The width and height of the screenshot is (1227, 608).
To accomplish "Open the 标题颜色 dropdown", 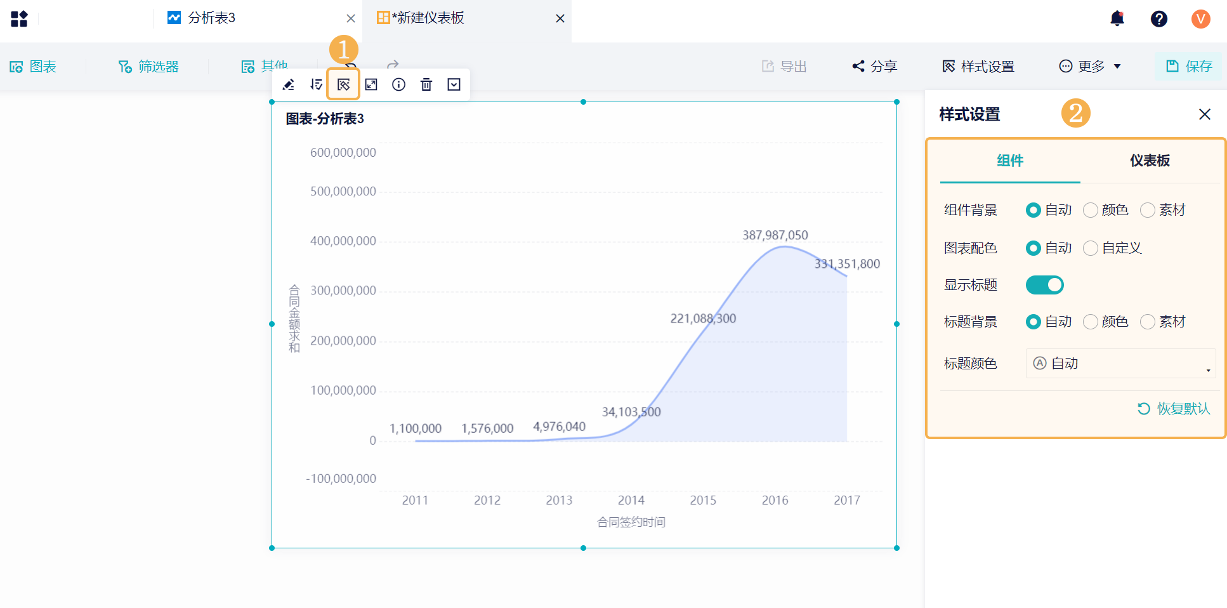I will point(1120,364).
